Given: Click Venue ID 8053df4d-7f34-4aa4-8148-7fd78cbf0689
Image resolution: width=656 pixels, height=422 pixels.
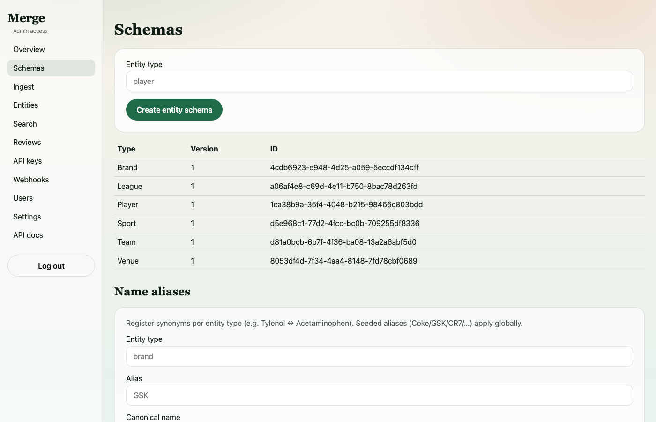Looking at the screenshot, I should (x=343, y=261).
